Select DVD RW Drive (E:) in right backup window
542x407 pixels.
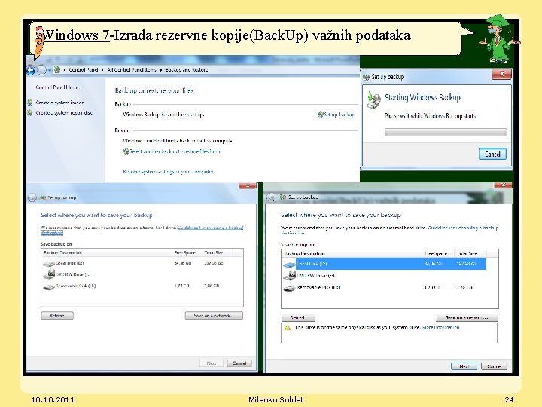coord(385,276)
